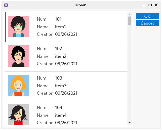The height and width of the screenshot is (130, 162).
Task: Click the vertical scrollbar thumb
Action: [x=129, y=21]
